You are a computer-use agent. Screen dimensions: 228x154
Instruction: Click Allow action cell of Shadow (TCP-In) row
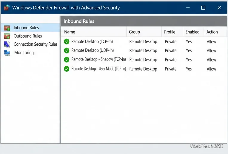211,60
